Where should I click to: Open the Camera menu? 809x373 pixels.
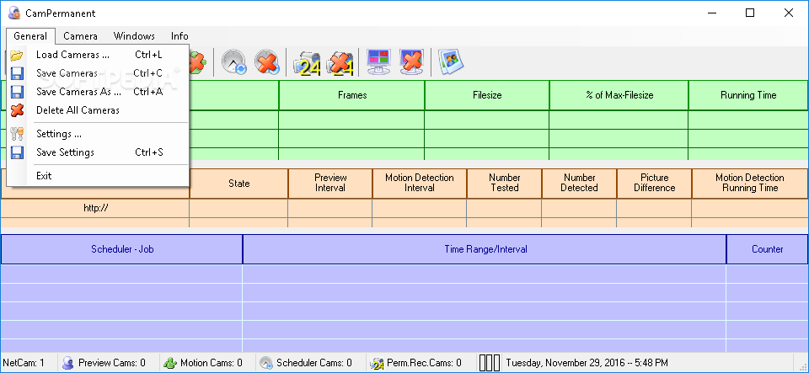point(80,36)
